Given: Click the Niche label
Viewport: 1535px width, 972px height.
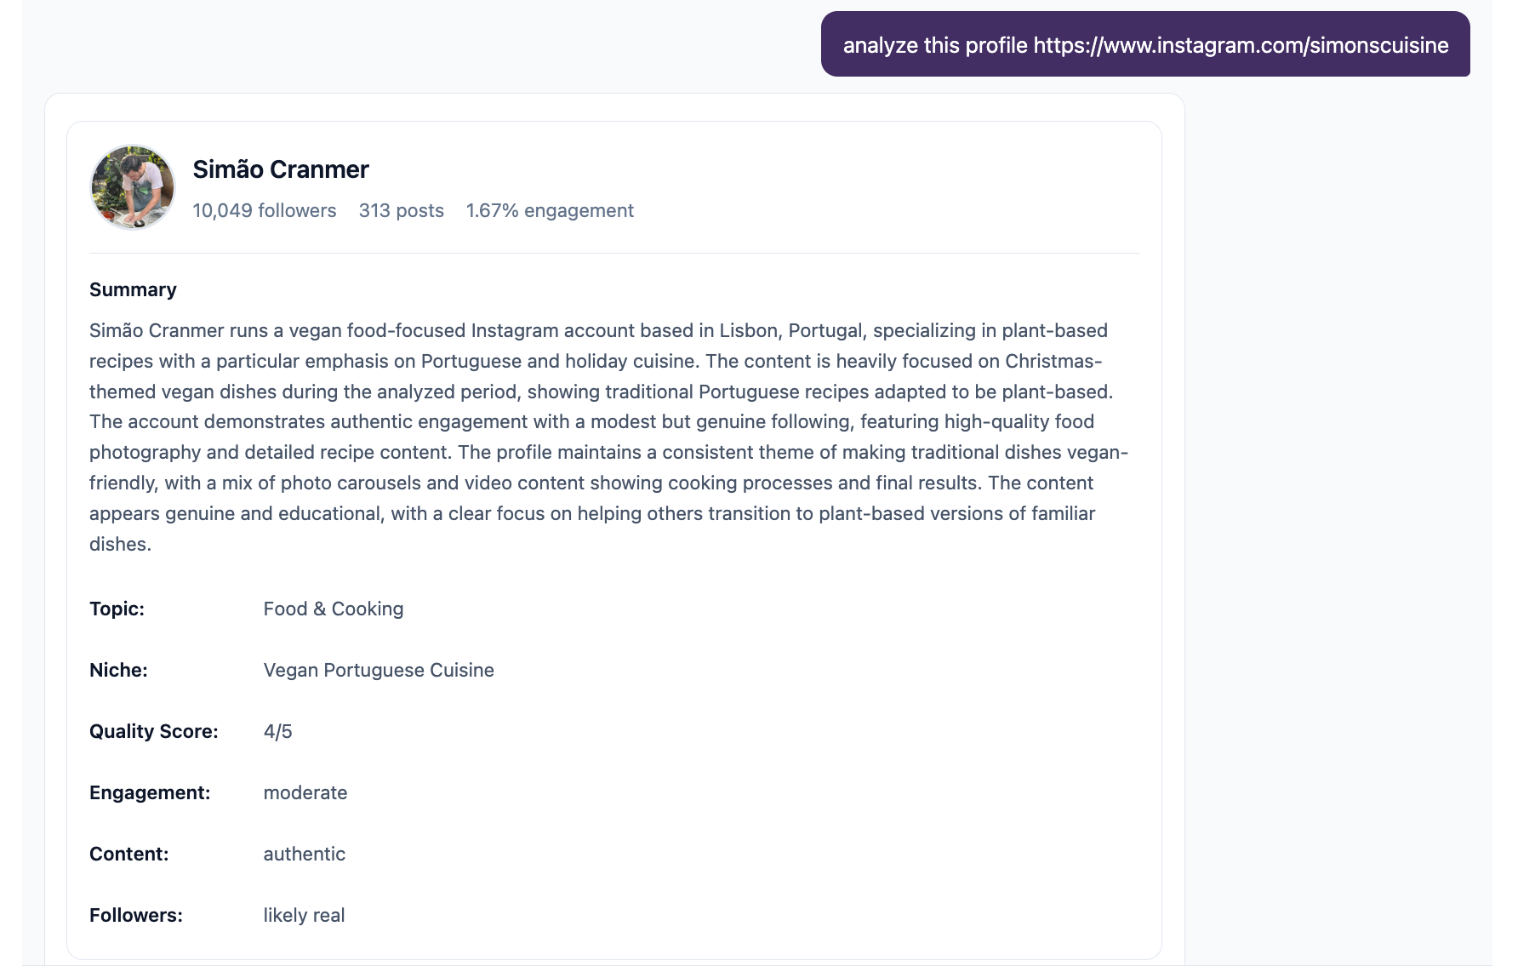Looking at the screenshot, I should (x=118, y=670).
